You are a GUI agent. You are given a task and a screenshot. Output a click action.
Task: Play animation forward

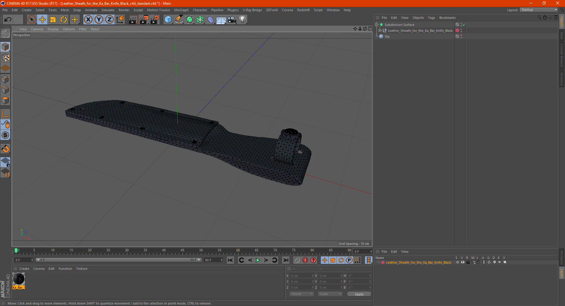[x=258, y=260]
